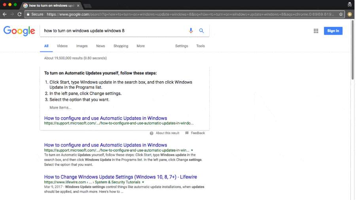Viewport: 356px width, 200px height.
Task: Switch to Images results tab
Action: point(82,46)
